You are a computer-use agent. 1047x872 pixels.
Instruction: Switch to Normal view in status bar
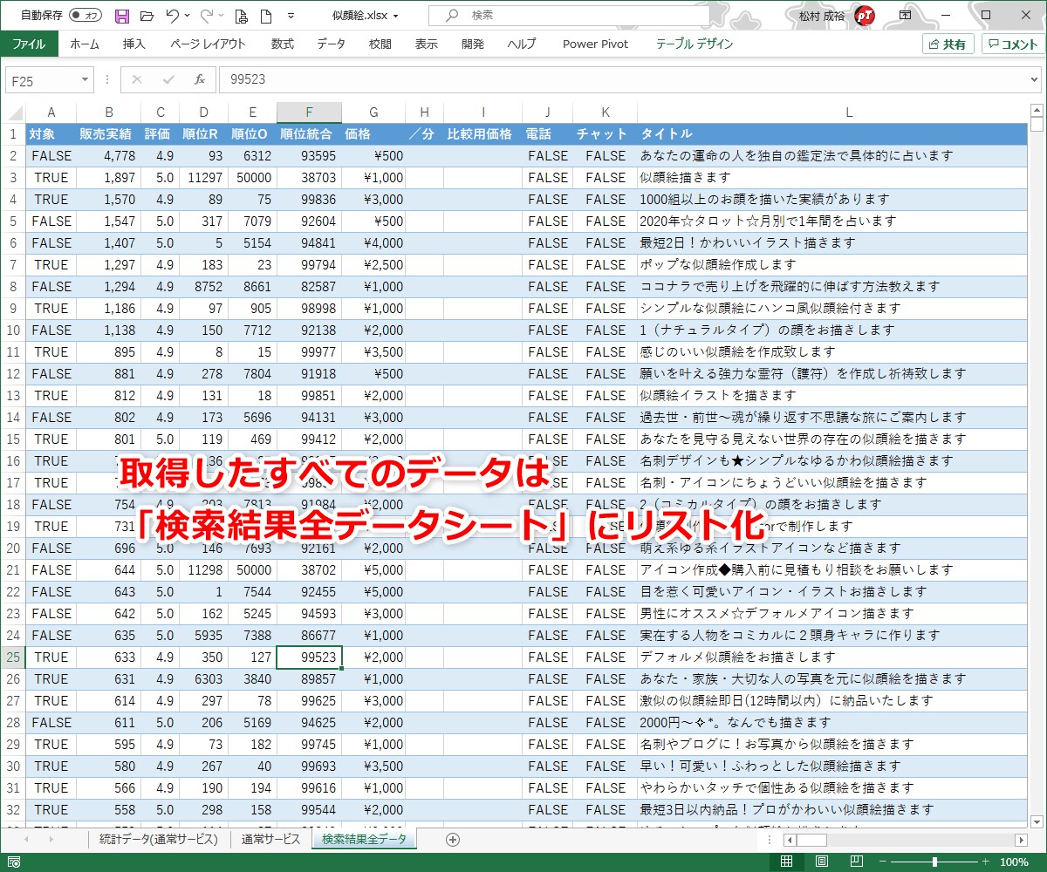tap(786, 862)
